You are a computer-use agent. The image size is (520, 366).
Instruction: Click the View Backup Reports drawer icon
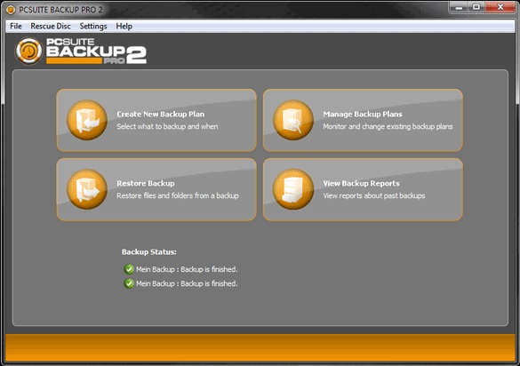tap(293, 189)
